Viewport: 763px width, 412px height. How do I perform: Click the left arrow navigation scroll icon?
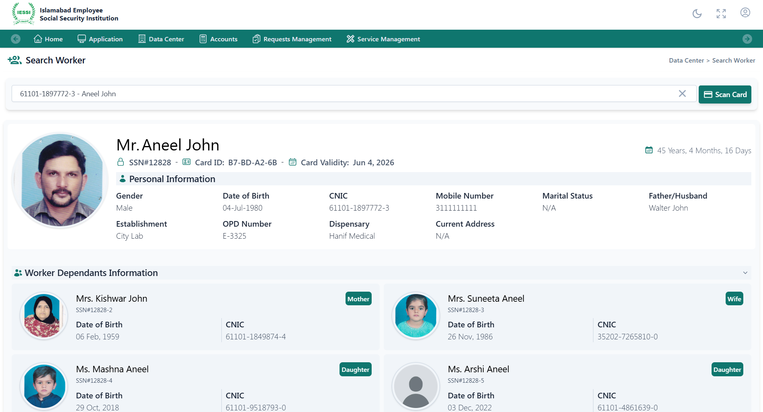coord(16,39)
